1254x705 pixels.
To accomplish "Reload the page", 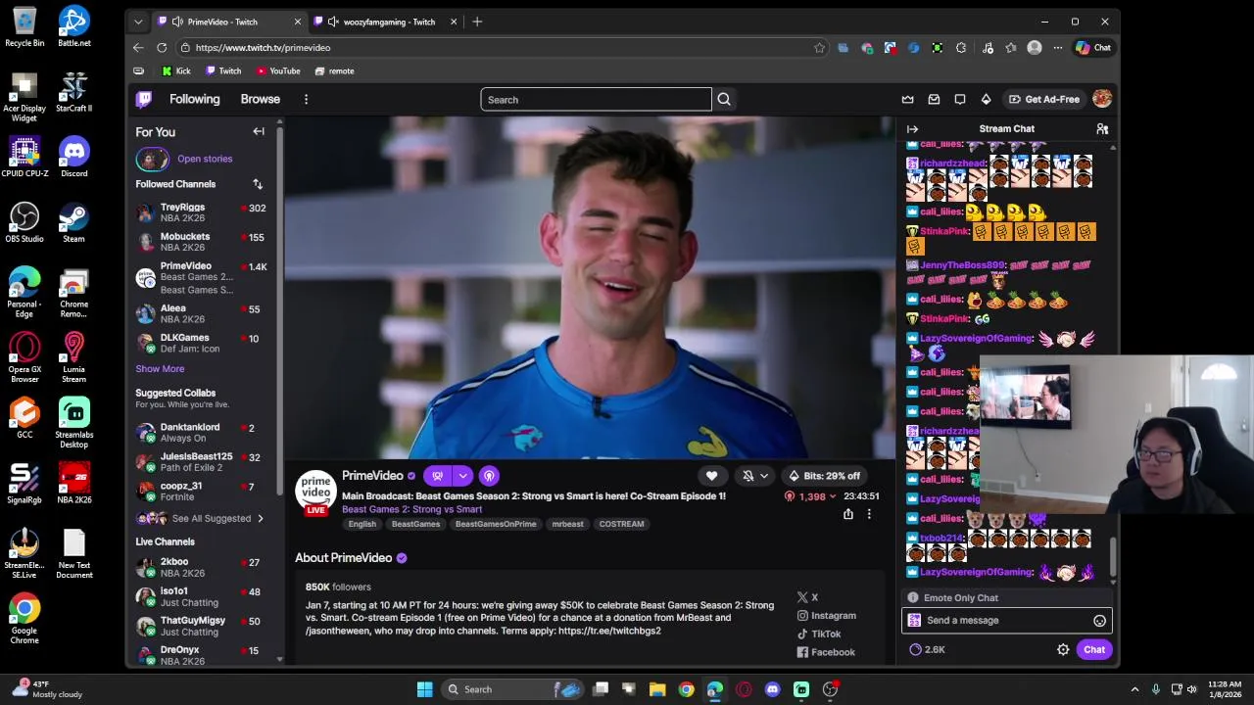I will [x=162, y=47].
